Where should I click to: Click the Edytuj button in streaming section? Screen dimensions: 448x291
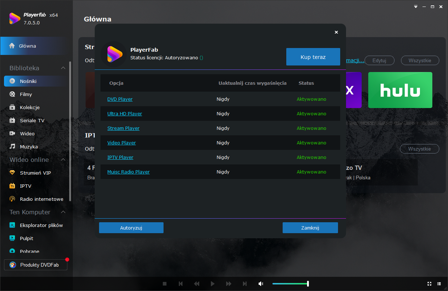coord(379,60)
